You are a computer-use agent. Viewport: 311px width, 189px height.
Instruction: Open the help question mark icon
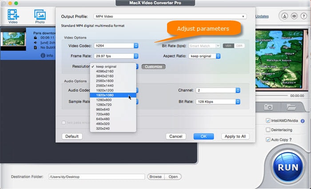[303, 16]
